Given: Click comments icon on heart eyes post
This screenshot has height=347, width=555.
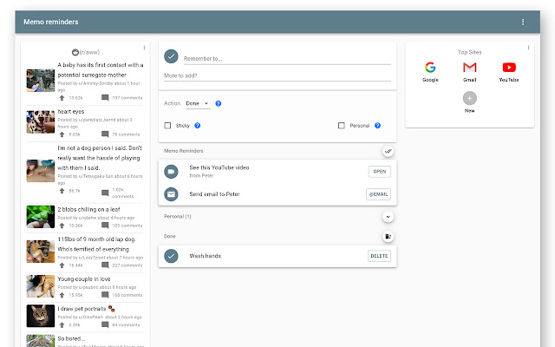Looking at the screenshot, I should 105,134.
